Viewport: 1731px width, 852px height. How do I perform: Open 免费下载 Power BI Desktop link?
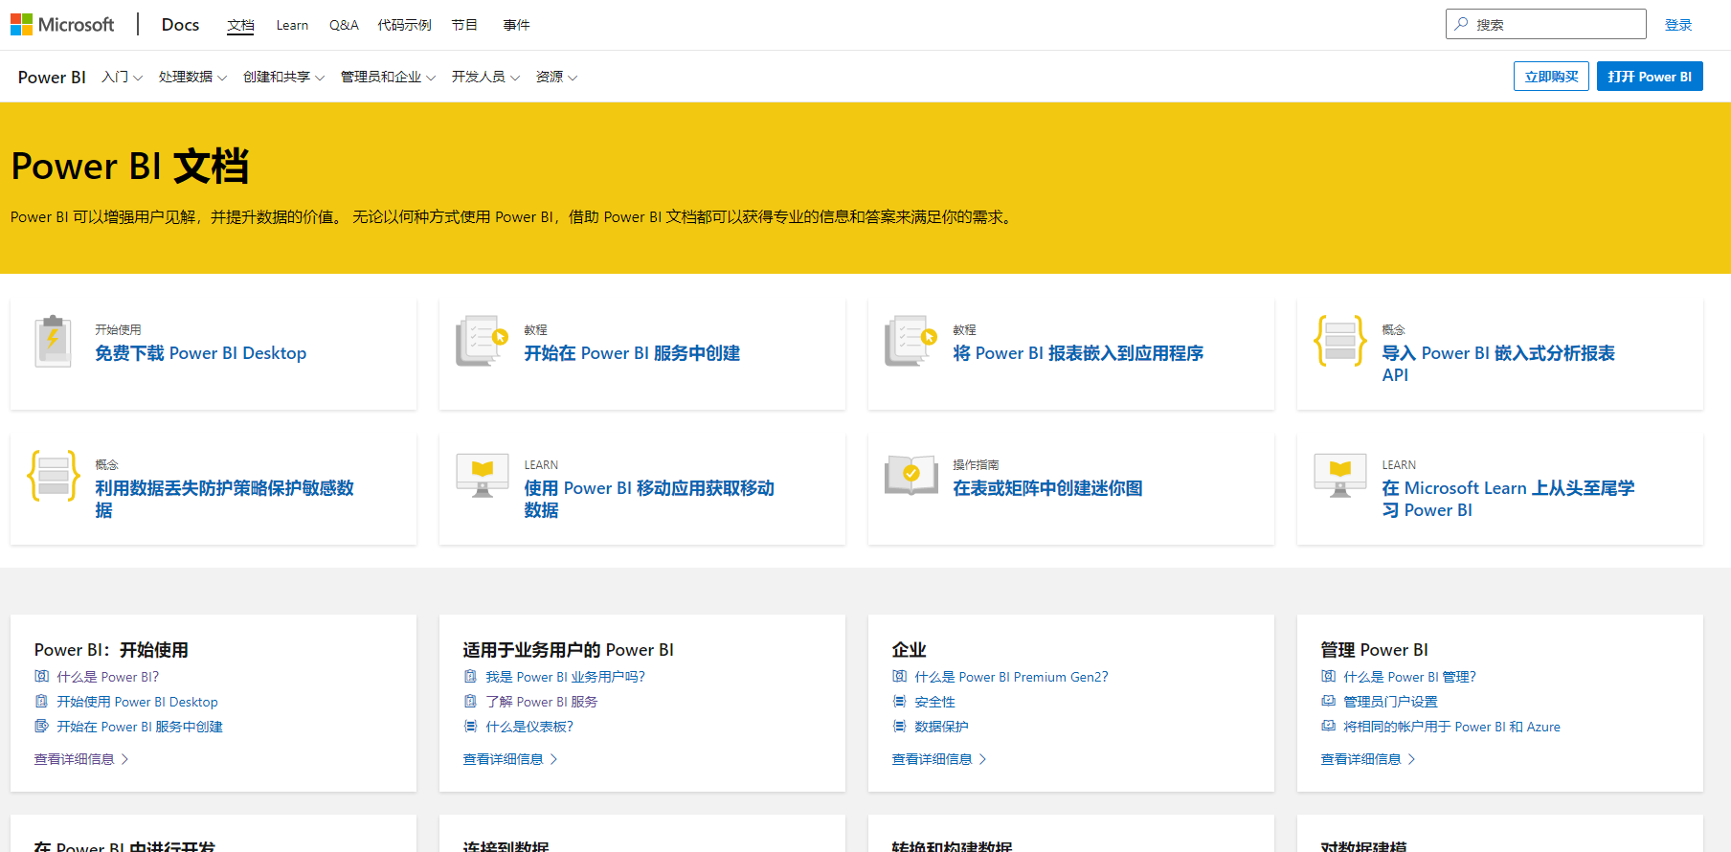[200, 353]
